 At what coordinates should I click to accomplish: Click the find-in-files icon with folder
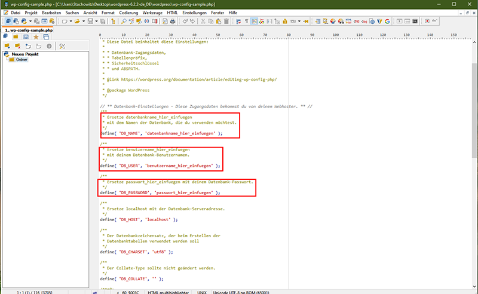[139, 22]
